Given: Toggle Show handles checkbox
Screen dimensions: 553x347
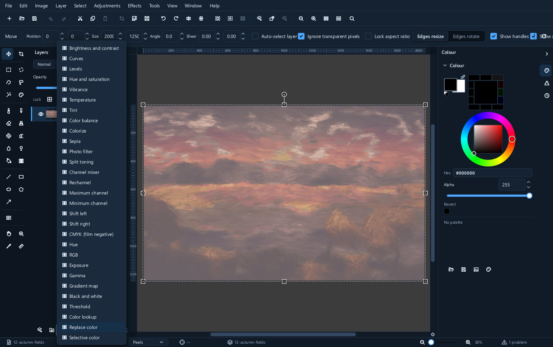Looking at the screenshot, I should 494,36.
